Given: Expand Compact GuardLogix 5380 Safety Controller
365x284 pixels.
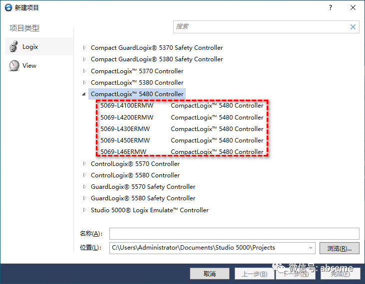Looking at the screenshot, I should (x=84, y=59).
